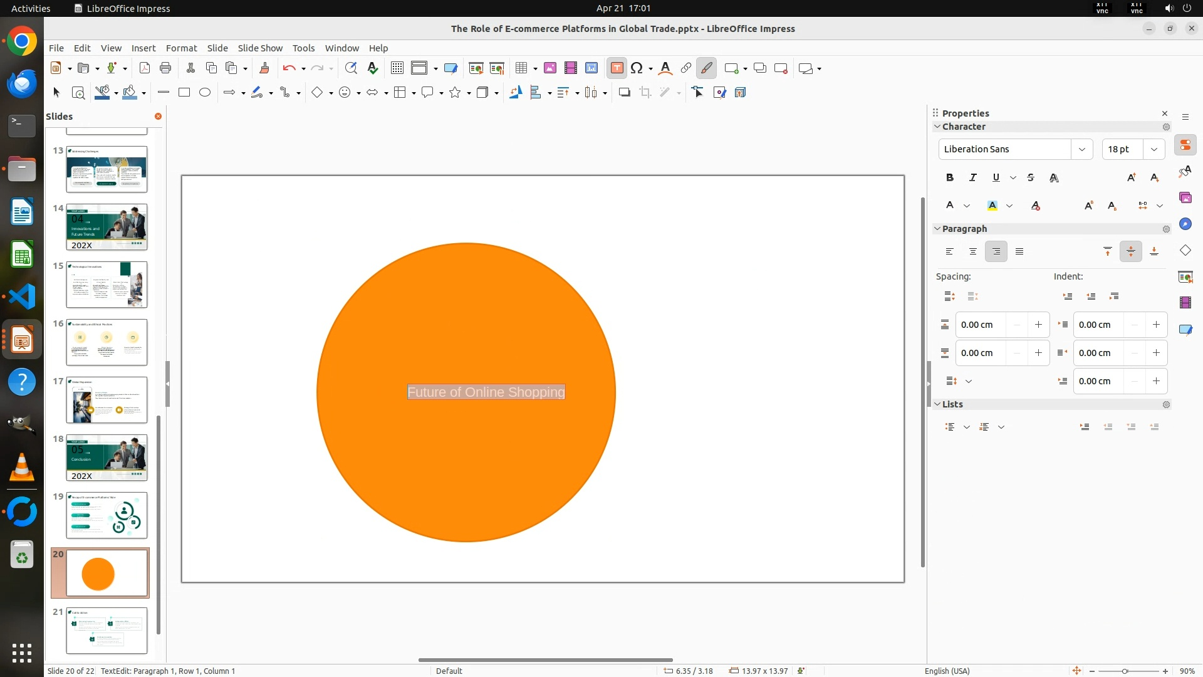The image size is (1203, 677).
Task: Collapse the Lists section
Action: [x=937, y=404]
